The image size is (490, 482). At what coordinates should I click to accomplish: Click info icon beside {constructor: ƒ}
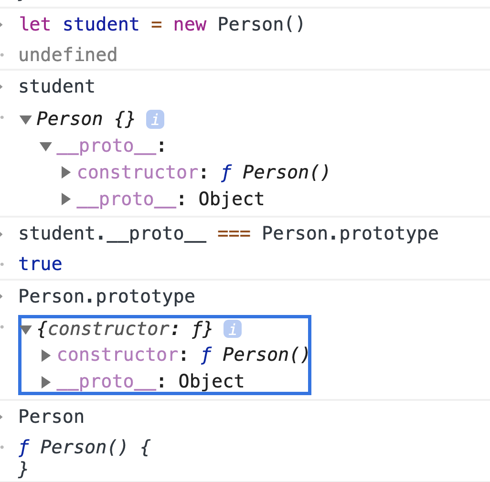(x=233, y=329)
